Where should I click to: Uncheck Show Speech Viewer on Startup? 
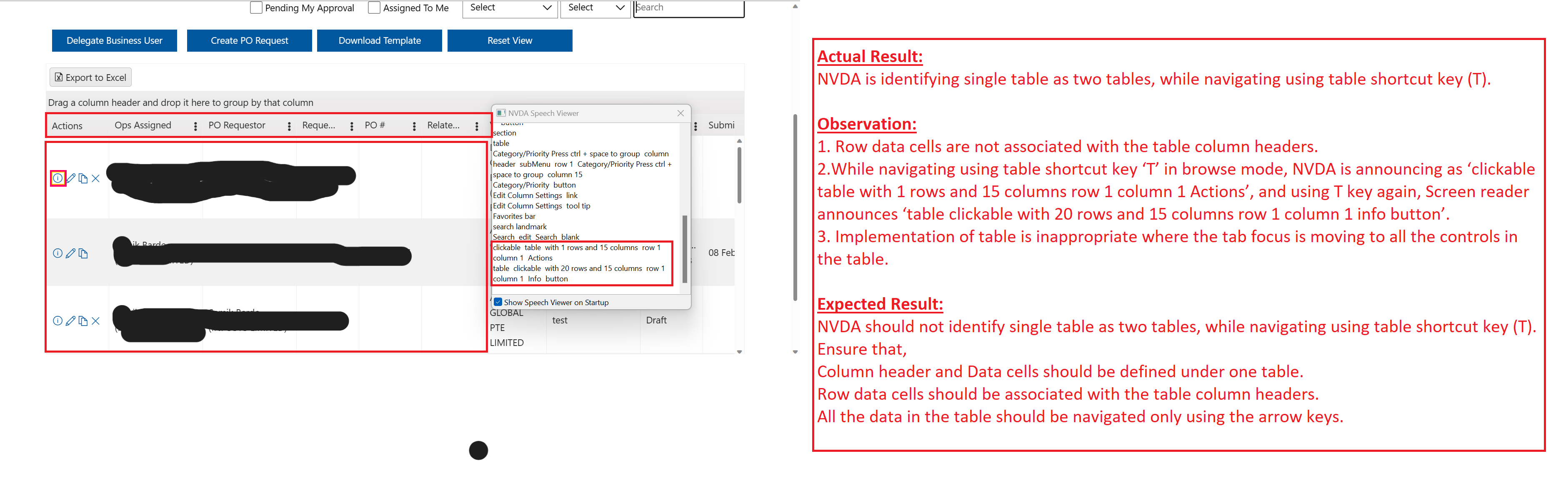pos(498,302)
